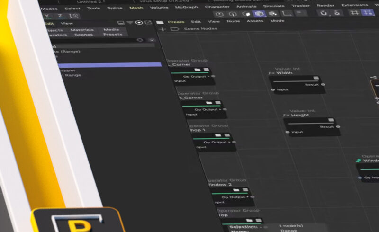This screenshot has height=232, width=379.
Task: Open the Simulate menu
Action: click(274, 6)
